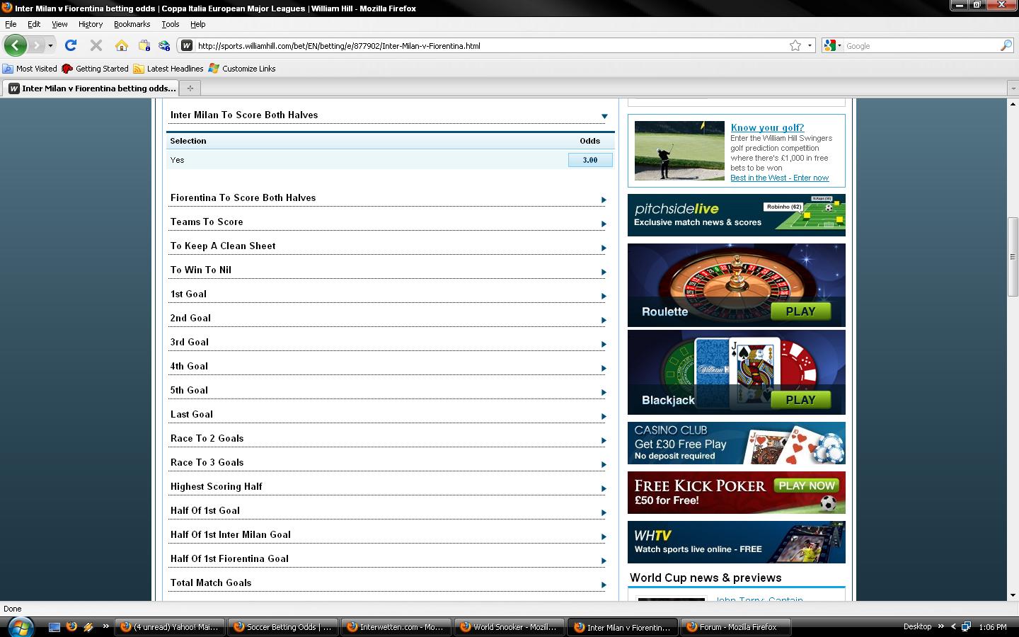The width and height of the screenshot is (1019, 637).
Task: Select the Inter Milan v Fiorentina browser tab
Action: [x=91, y=88]
